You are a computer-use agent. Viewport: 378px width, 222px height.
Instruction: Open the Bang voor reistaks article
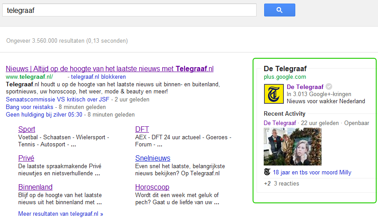[x=29, y=107]
